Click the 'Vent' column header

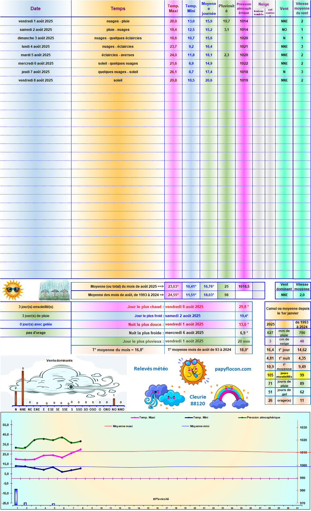click(284, 8)
